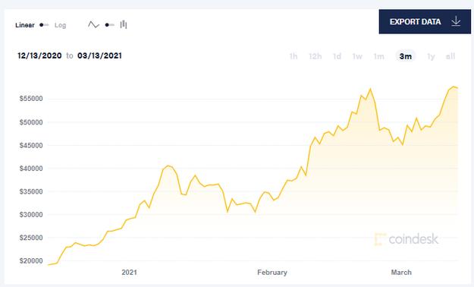Screen dimensions: 474x287
Task: Switch to the 1w range
Action: point(357,56)
